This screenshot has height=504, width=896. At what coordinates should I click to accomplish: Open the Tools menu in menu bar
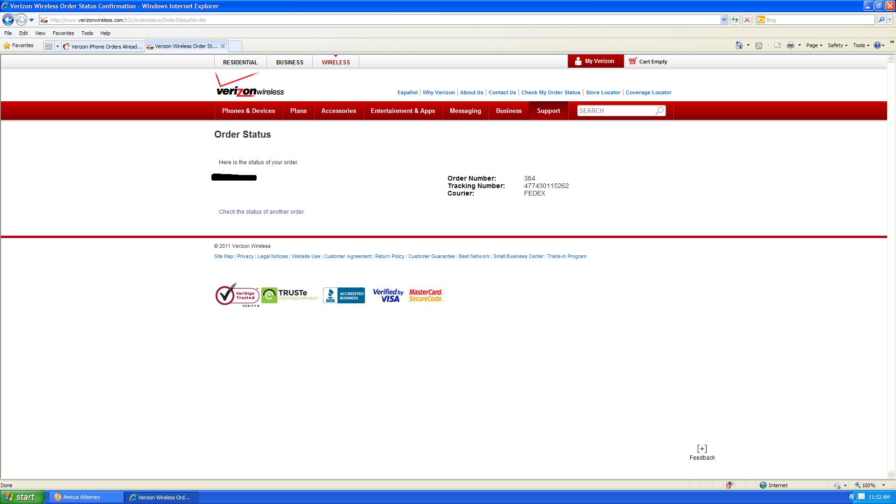[x=87, y=33]
